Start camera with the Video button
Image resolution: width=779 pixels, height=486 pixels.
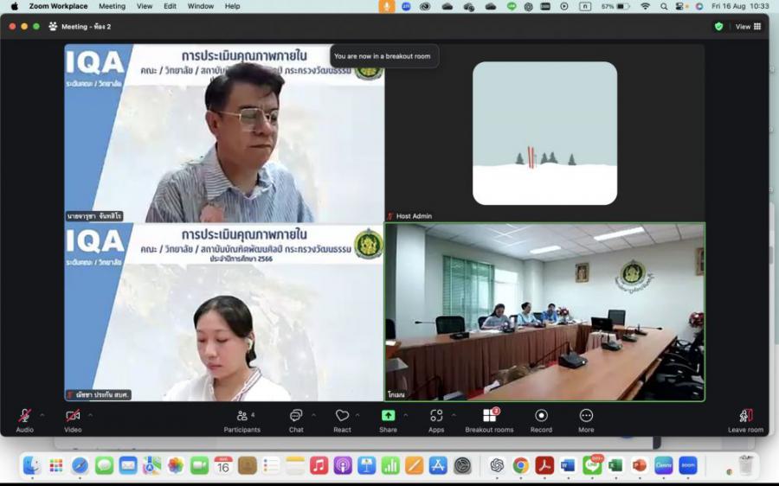tap(73, 416)
